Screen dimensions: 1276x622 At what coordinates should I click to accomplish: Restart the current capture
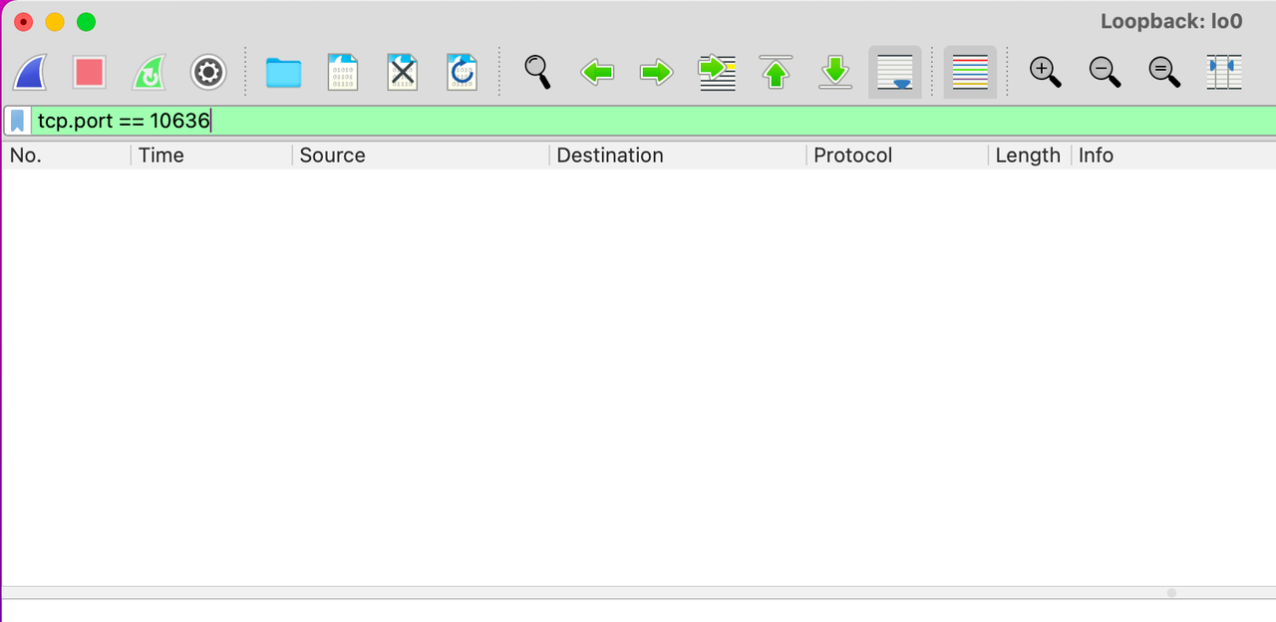pos(149,72)
